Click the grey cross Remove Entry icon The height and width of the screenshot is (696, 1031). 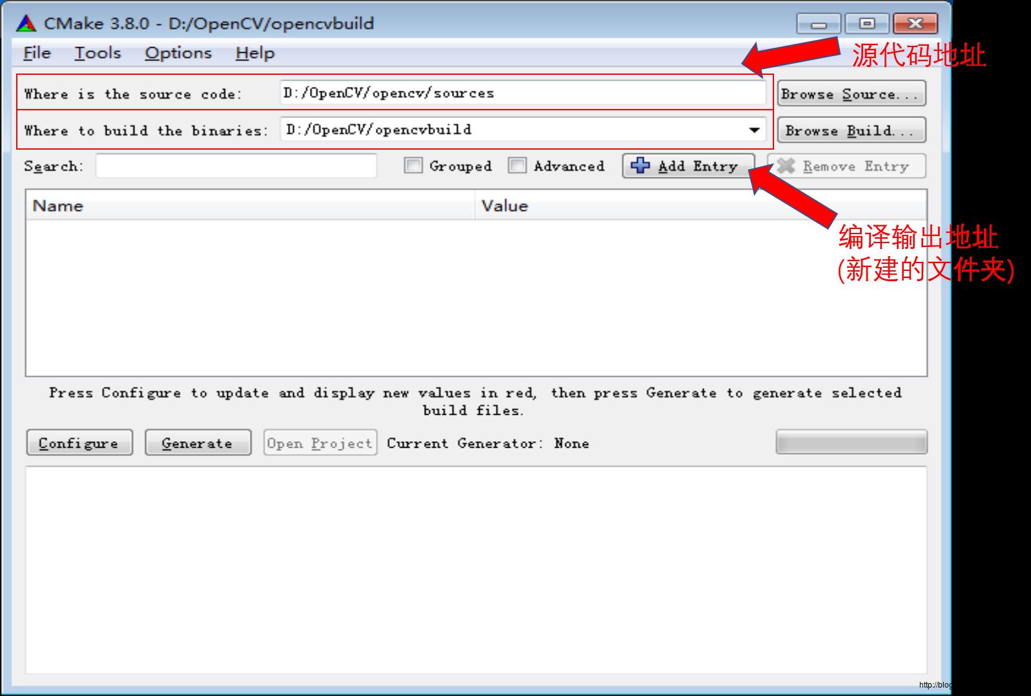point(785,166)
